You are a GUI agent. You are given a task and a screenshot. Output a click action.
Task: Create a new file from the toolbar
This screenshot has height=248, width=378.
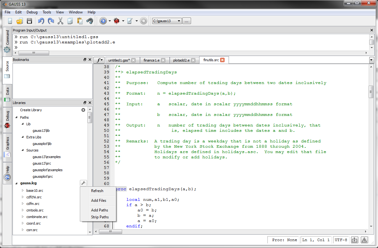click(10, 21)
